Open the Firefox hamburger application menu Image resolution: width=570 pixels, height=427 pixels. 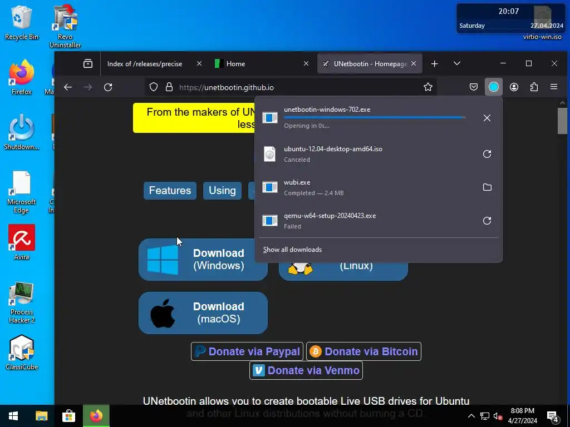pyautogui.click(x=554, y=87)
